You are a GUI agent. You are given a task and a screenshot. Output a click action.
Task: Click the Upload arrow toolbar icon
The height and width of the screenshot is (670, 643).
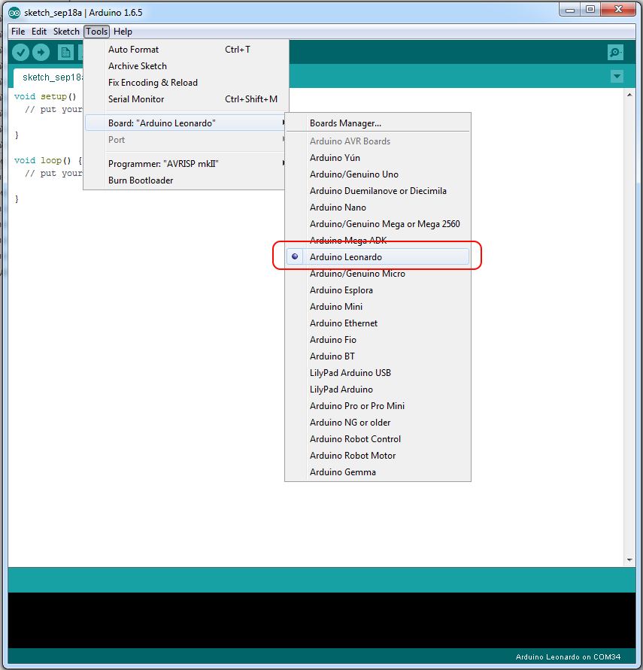41,53
